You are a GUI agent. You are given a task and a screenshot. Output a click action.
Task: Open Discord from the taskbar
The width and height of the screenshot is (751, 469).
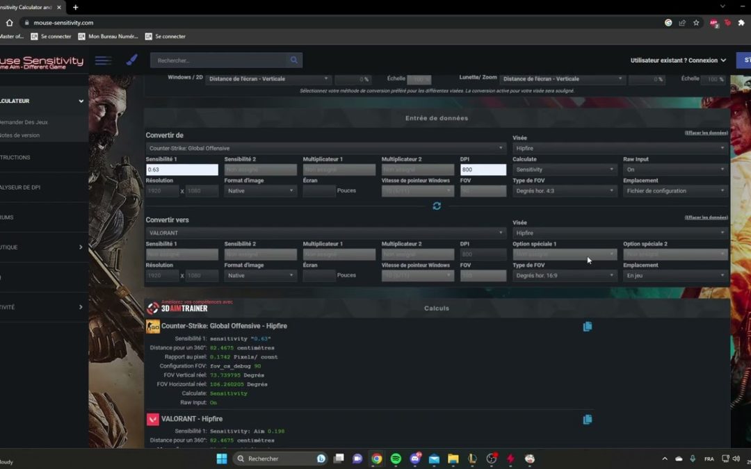[x=414, y=459]
